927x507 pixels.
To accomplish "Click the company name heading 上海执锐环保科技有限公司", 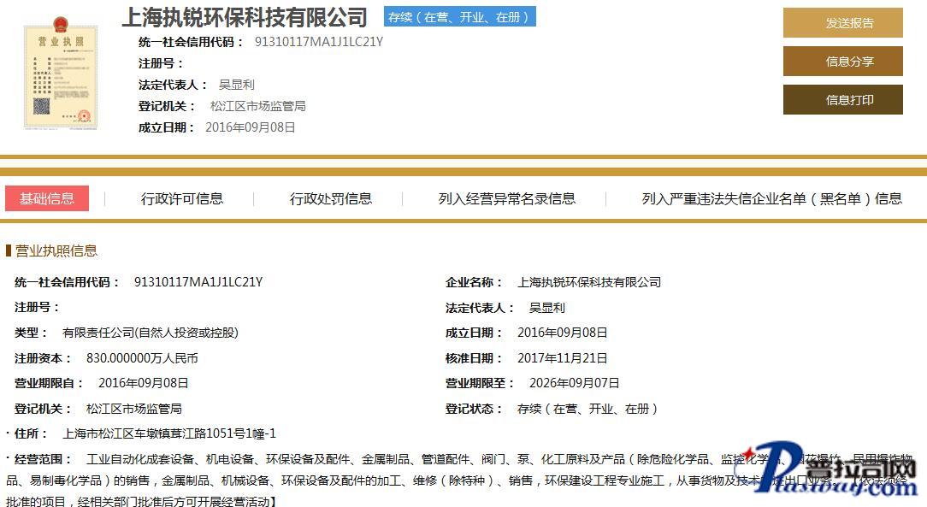I will [x=245, y=17].
